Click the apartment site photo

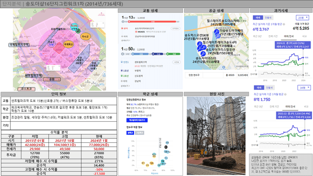216,136
